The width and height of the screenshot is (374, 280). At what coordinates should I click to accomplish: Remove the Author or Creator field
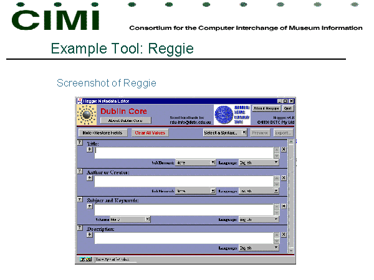click(x=284, y=178)
